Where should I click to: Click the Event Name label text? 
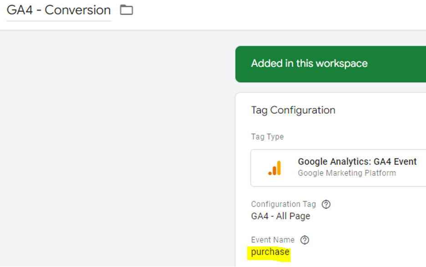(x=273, y=240)
